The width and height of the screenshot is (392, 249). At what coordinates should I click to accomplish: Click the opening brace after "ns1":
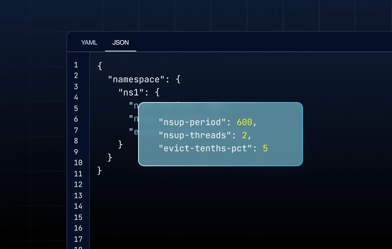pos(157,92)
